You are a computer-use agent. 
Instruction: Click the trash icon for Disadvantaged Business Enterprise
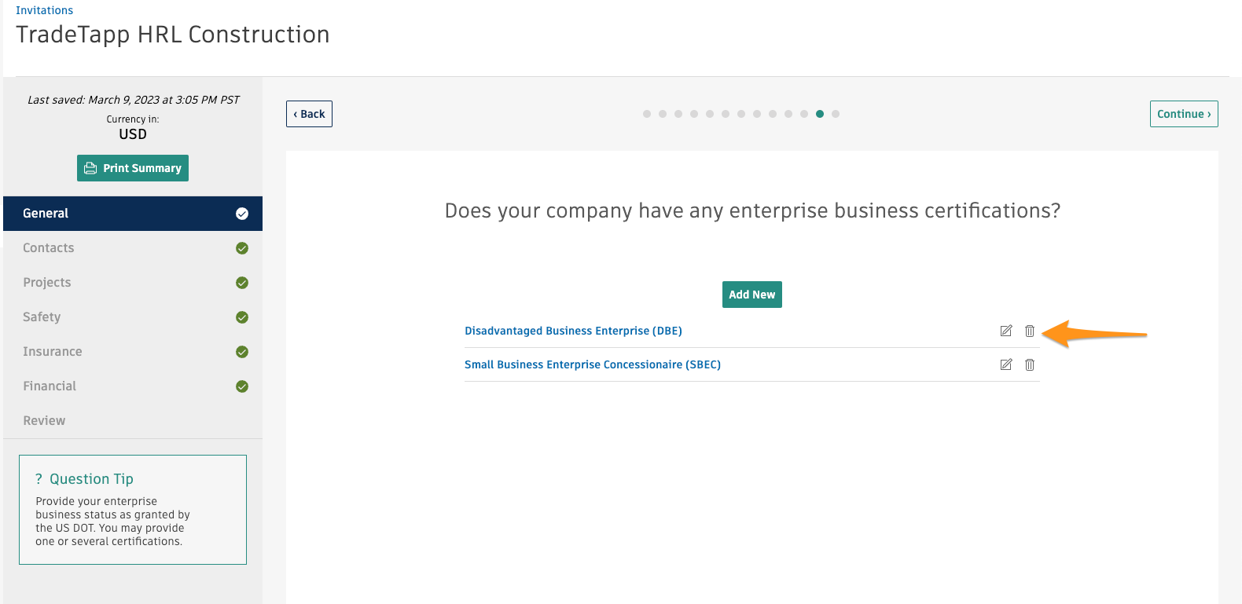[x=1030, y=331]
